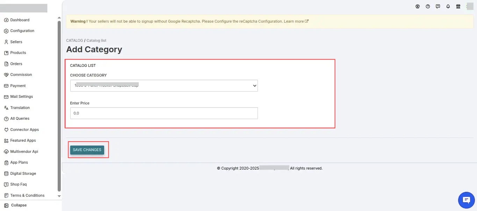477x211 pixels.
Task: Open the blue live chat bubble
Action: (x=466, y=200)
